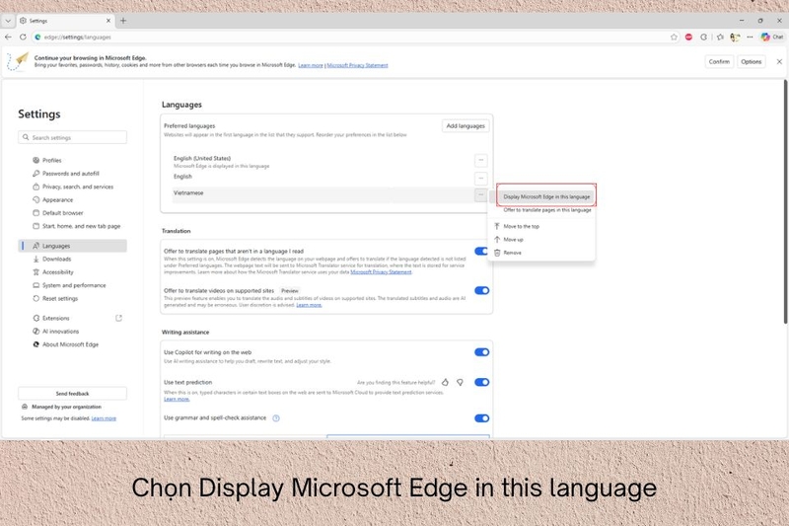Viewport: 789px width, 526px height.
Task: Close the Settings tab
Action: point(108,21)
